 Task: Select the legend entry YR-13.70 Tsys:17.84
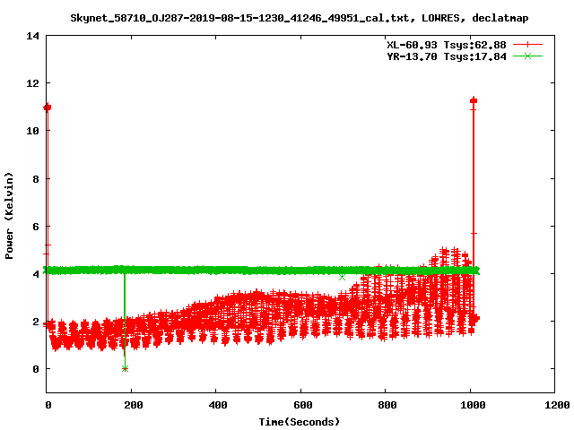tap(447, 56)
